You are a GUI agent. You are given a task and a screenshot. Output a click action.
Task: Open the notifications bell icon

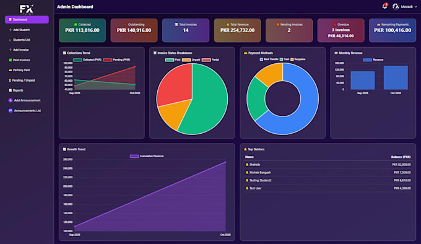click(384, 6)
